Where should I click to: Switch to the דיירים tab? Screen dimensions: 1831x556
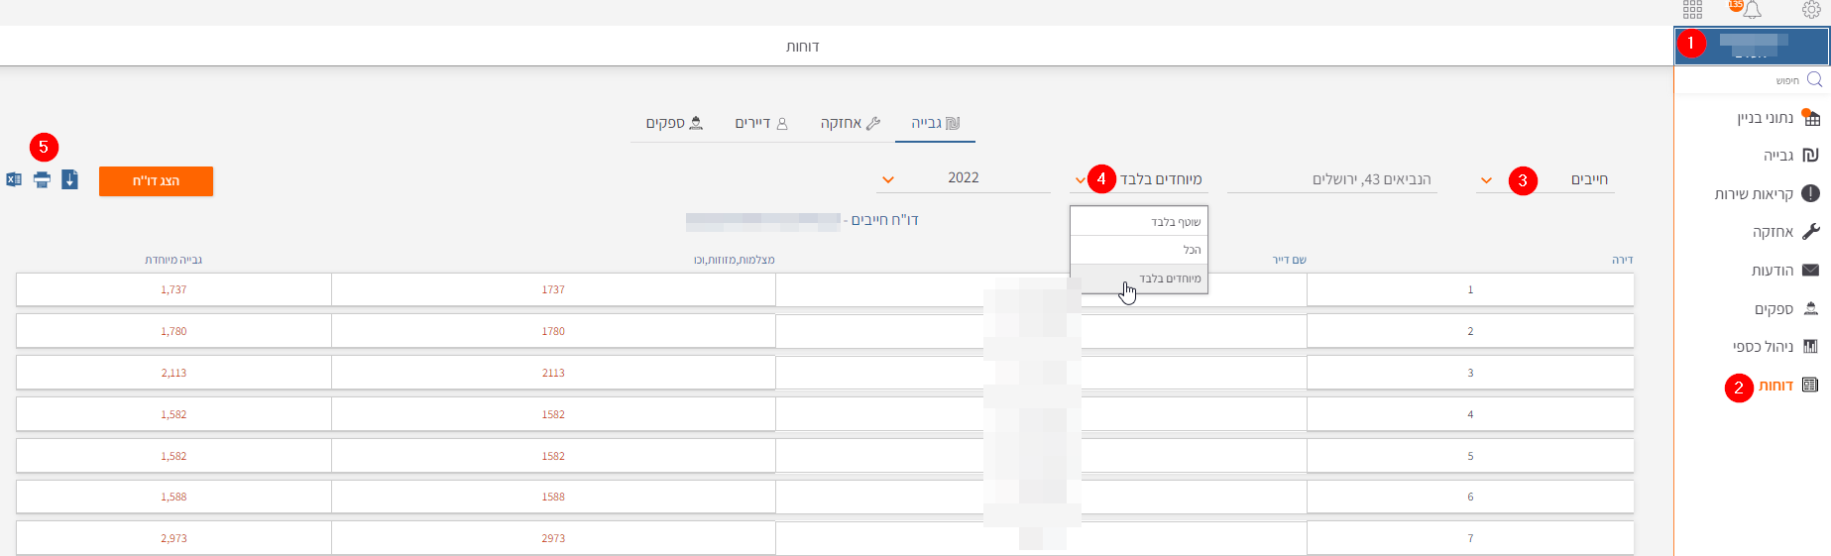pyautogui.click(x=760, y=123)
